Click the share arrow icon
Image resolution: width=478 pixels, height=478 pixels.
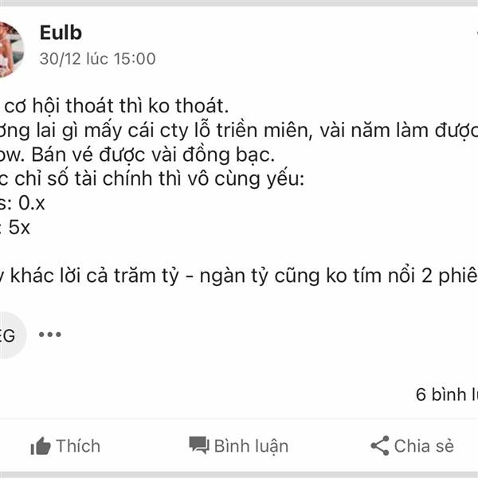[380, 445]
